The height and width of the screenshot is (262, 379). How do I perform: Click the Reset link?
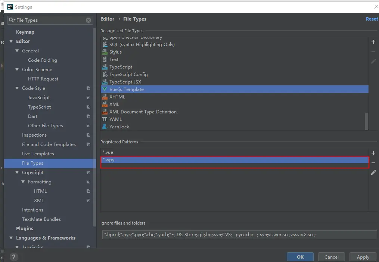(x=372, y=19)
